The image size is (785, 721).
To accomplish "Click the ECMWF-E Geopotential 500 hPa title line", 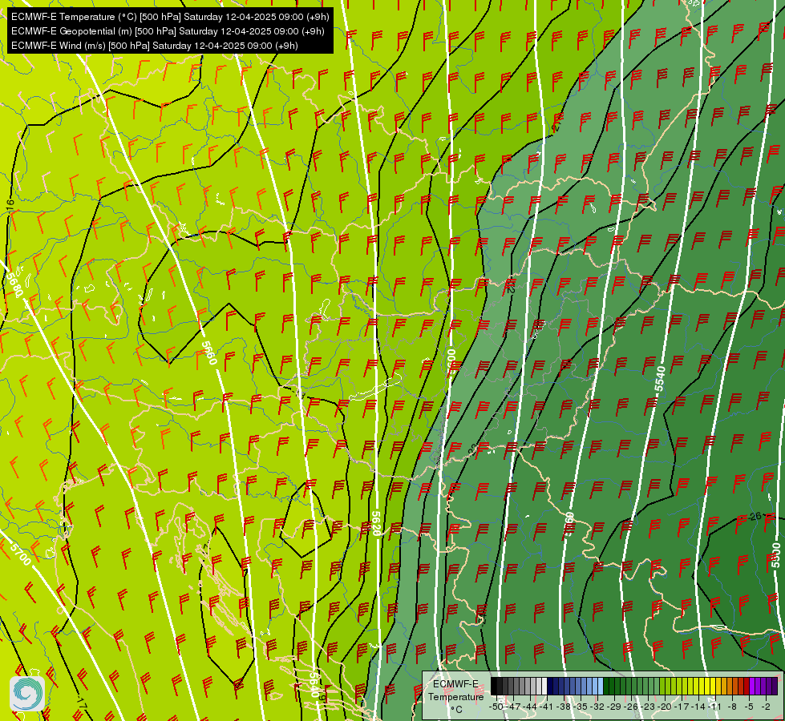I will (x=168, y=31).
